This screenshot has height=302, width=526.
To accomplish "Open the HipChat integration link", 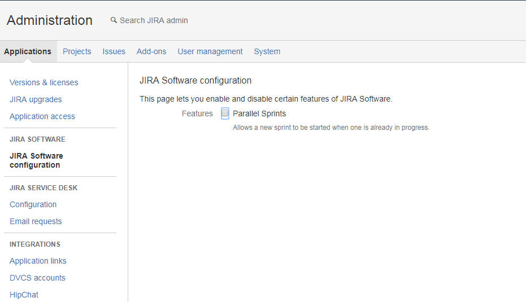I will 24,295.
